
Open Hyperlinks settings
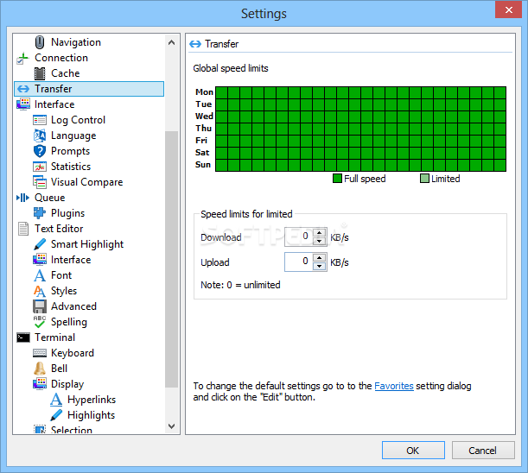pyautogui.click(x=92, y=400)
